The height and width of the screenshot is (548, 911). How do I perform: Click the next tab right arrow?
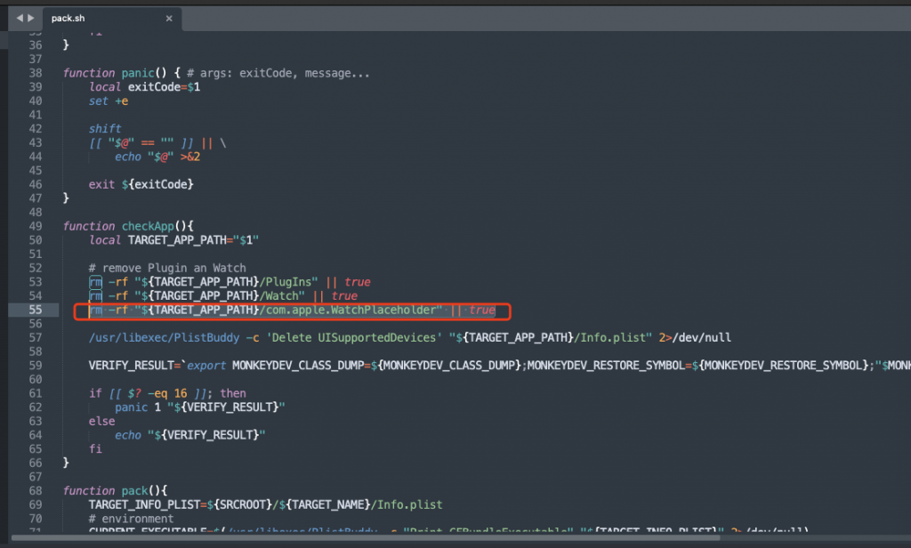(32, 18)
